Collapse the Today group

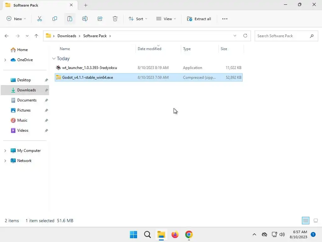[x=54, y=59]
